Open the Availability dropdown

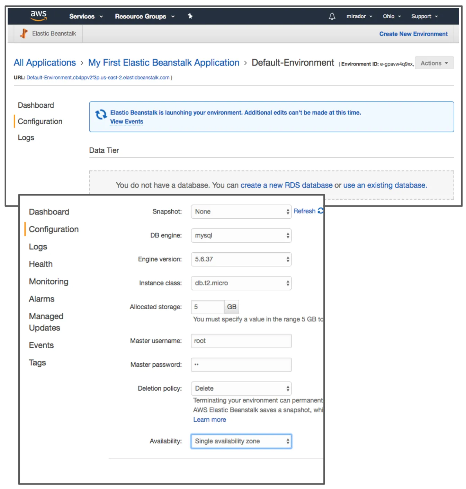coord(241,441)
